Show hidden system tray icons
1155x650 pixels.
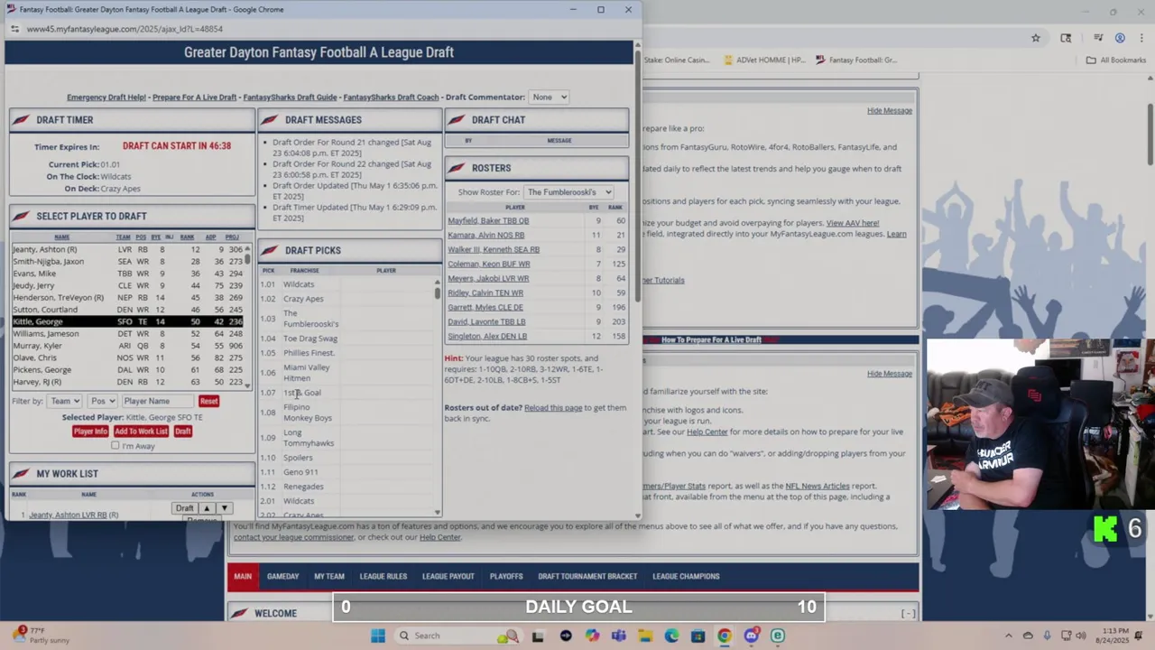(1009, 636)
